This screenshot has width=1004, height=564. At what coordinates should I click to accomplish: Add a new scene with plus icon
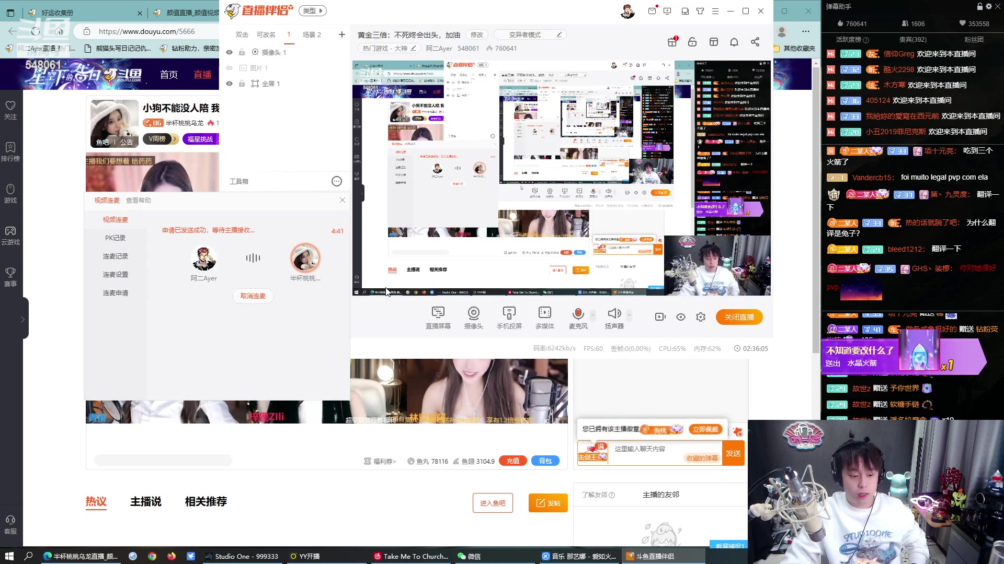coord(341,34)
